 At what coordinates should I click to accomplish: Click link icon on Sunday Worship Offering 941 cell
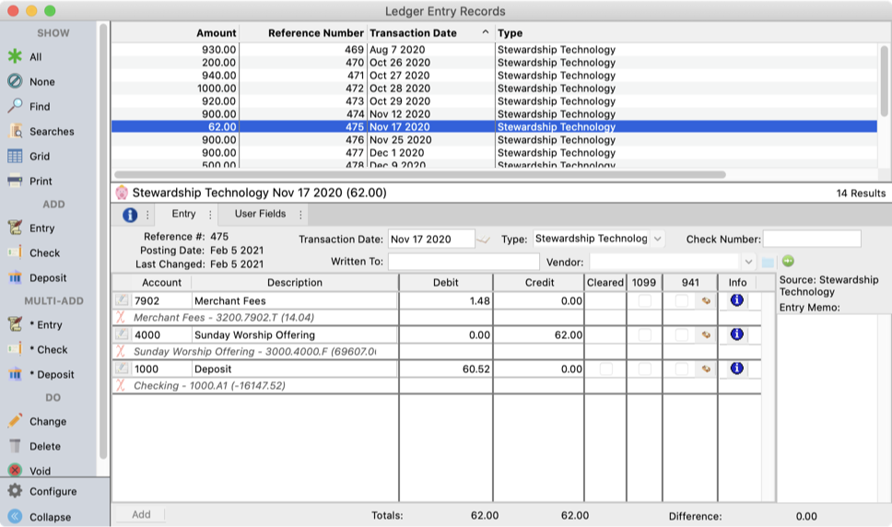coord(706,334)
